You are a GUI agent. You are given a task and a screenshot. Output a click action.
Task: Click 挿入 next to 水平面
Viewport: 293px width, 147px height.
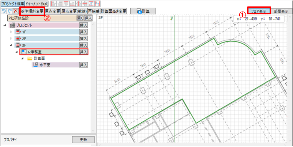click(x=84, y=65)
